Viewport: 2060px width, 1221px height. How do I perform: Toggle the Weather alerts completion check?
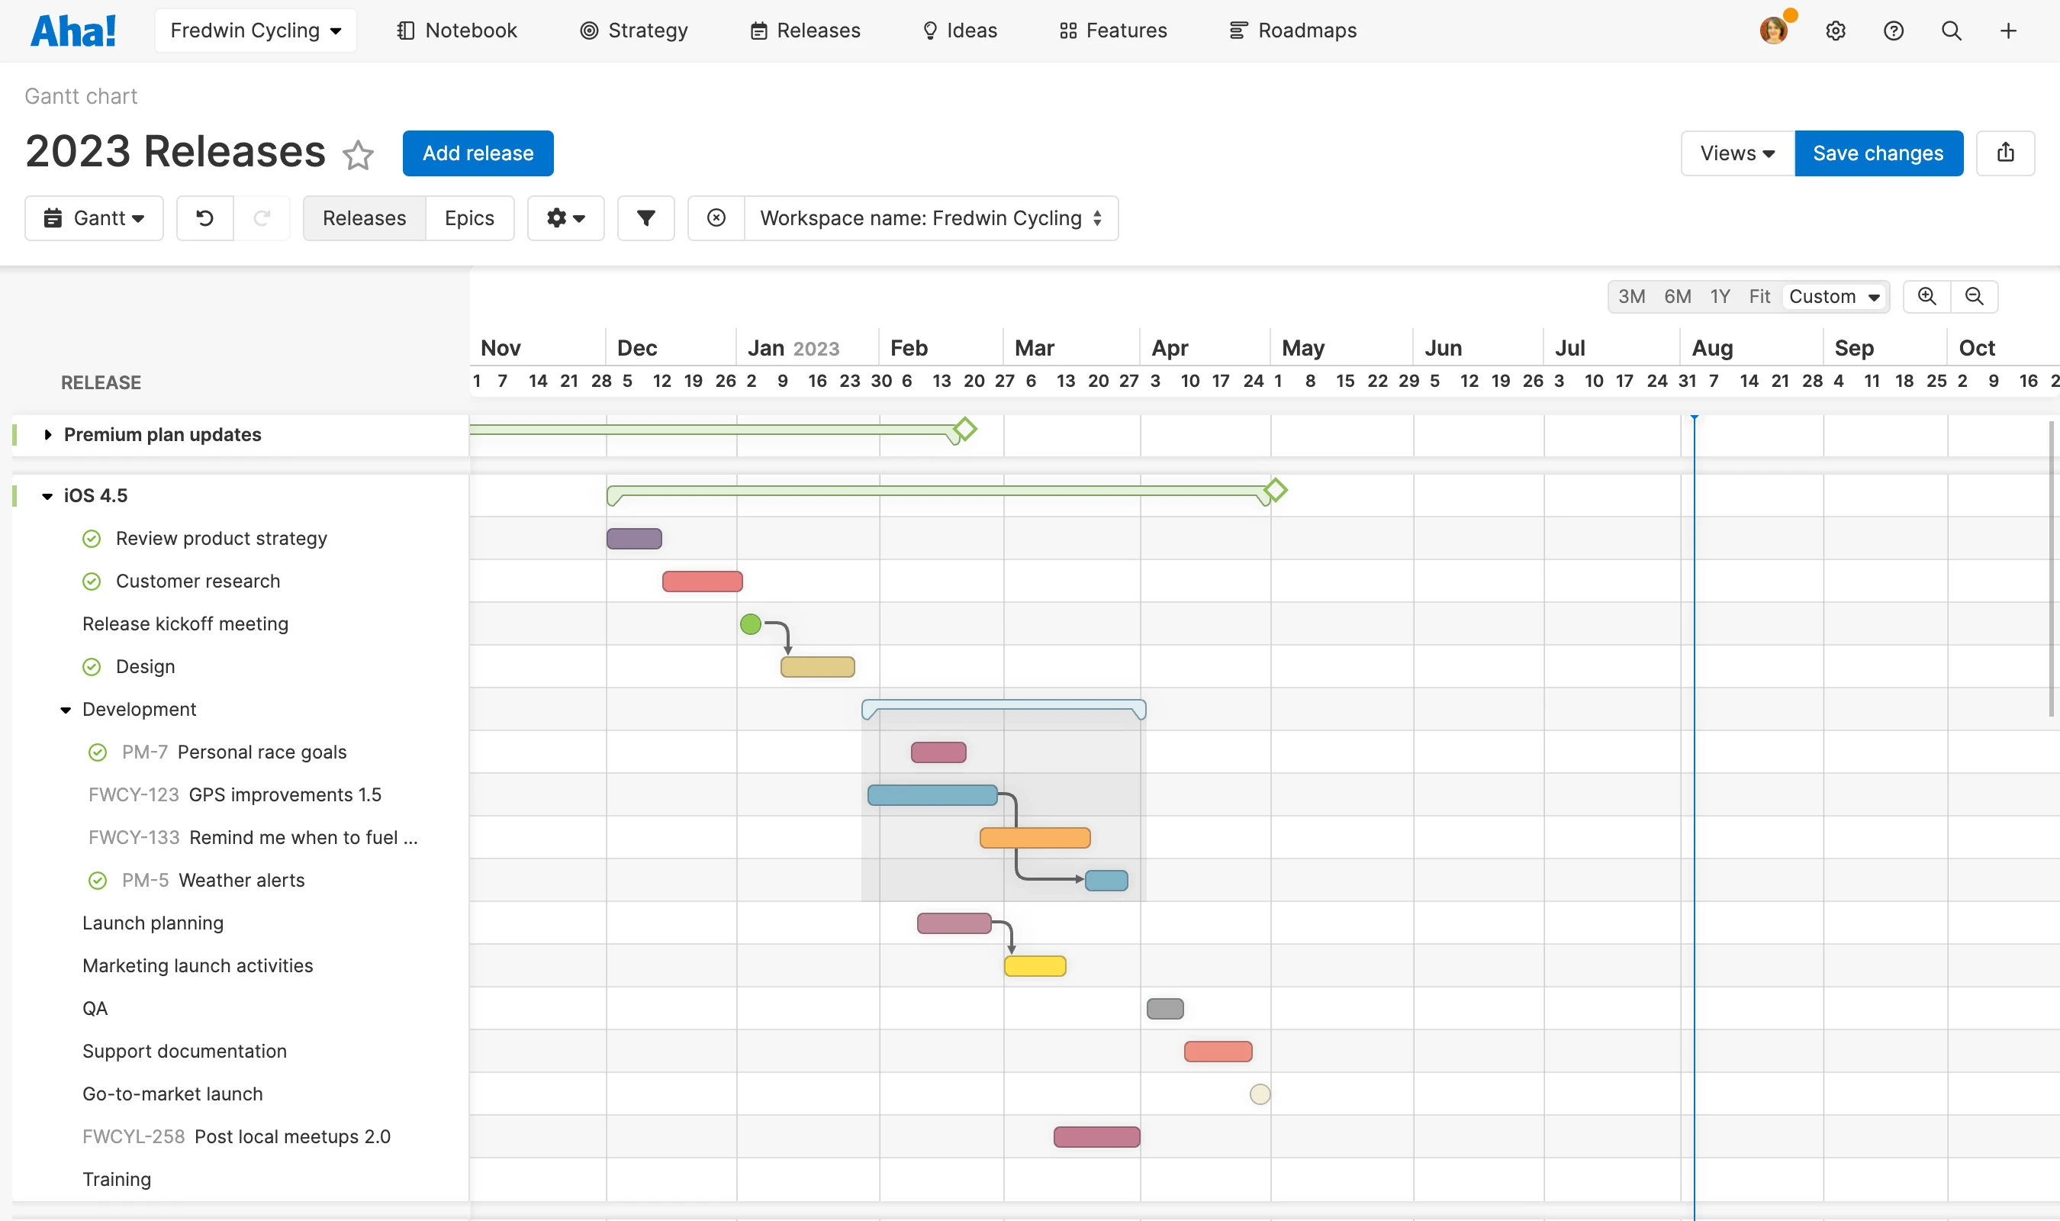tap(98, 881)
